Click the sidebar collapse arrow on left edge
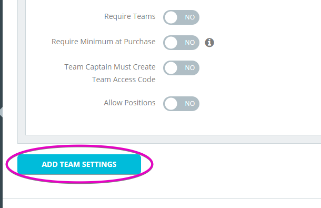The width and height of the screenshot is (321, 208). coord(1,112)
